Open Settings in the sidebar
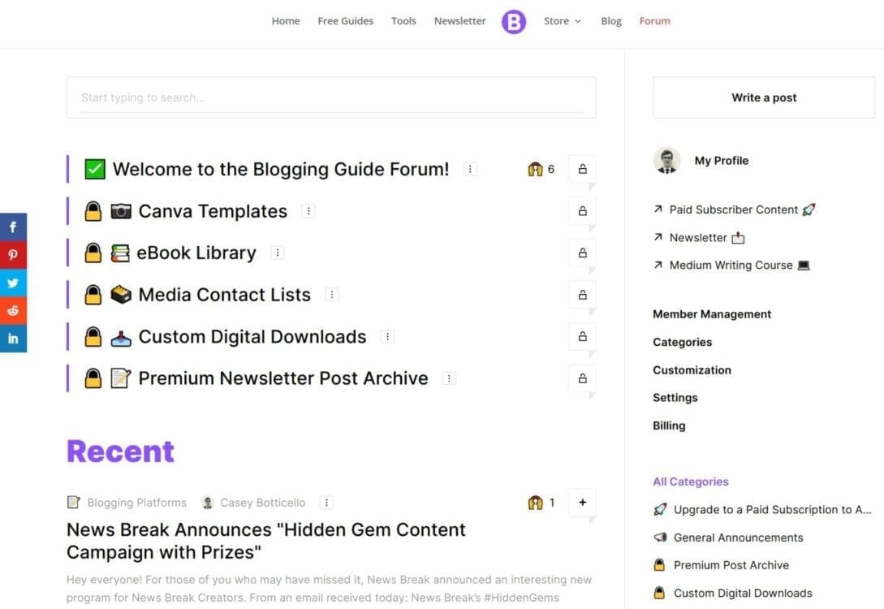Viewport: 884px width, 609px height. click(x=675, y=398)
